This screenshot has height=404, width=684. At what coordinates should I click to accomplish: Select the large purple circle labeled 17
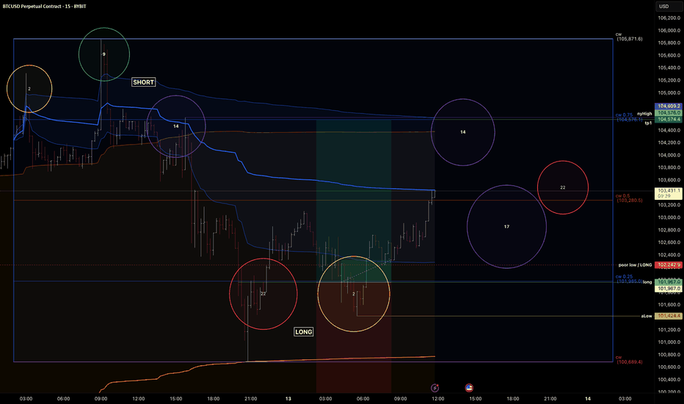[x=506, y=227]
